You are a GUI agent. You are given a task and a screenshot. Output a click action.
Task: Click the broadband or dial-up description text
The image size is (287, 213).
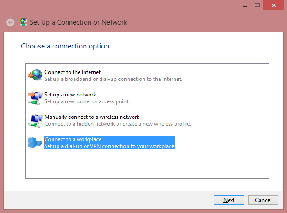pos(113,79)
